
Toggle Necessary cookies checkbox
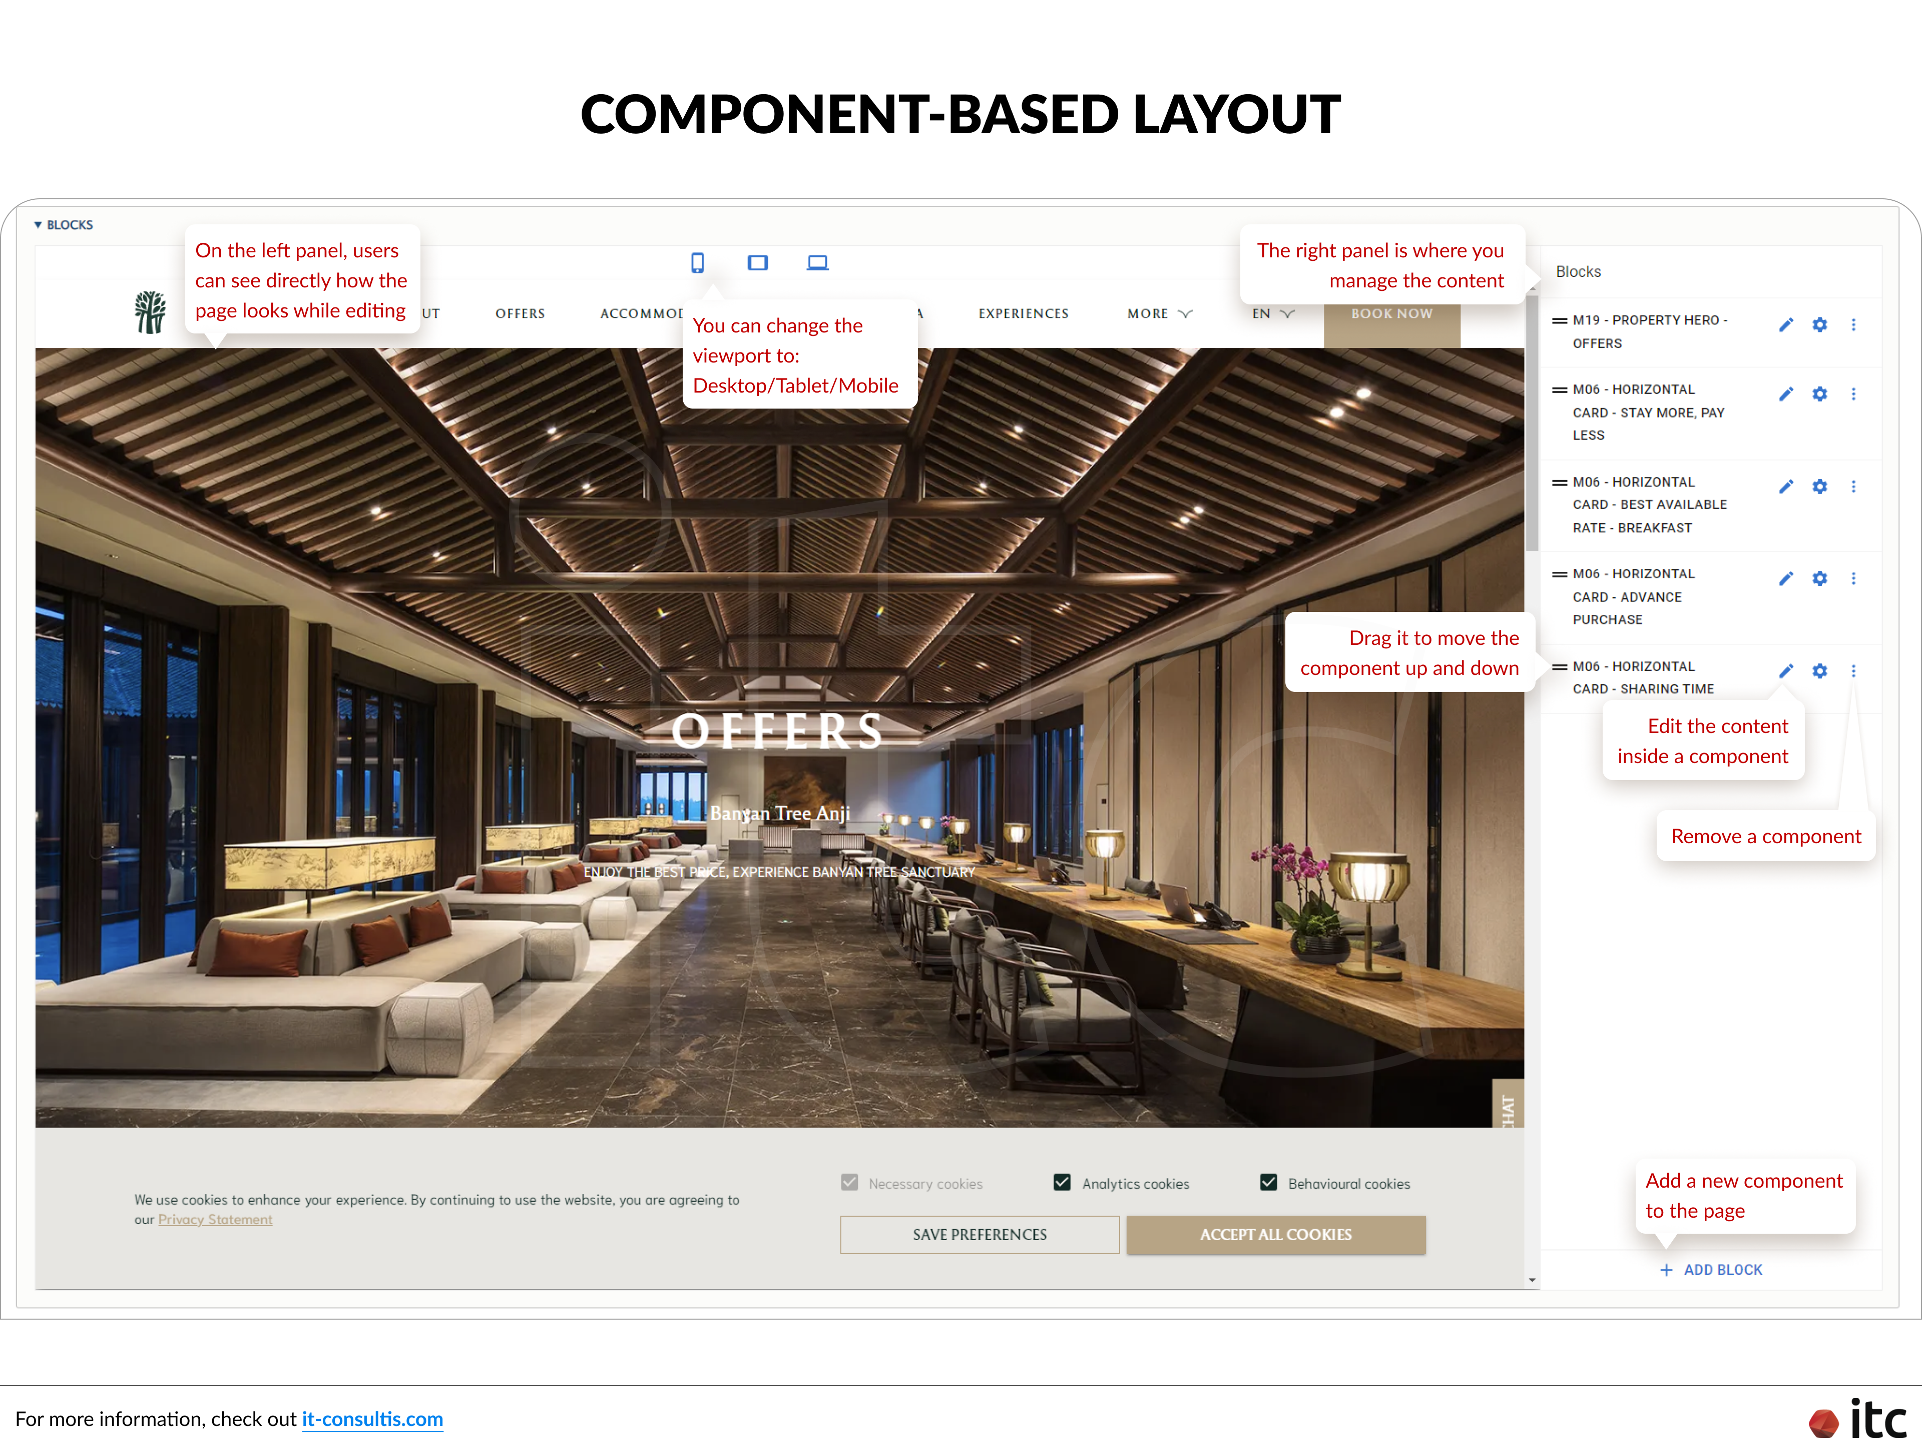point(850,1183)
